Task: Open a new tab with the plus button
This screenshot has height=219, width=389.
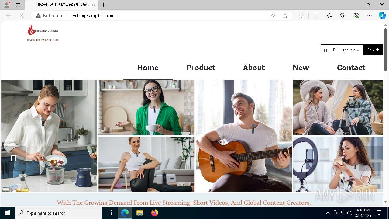Action: pos(104,5)
